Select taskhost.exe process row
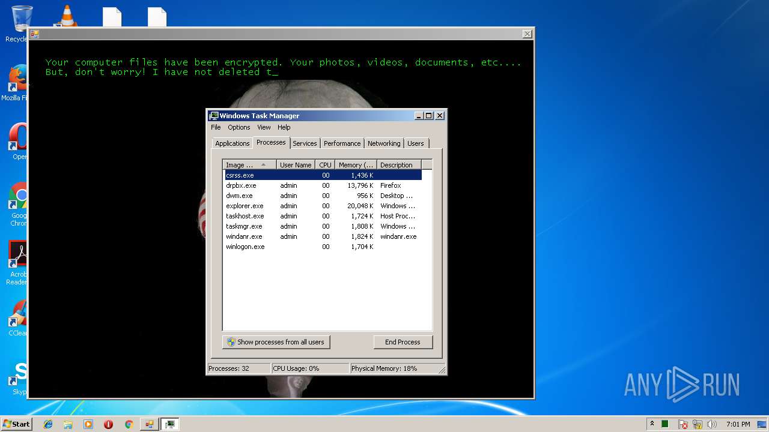 pos(323,216)
